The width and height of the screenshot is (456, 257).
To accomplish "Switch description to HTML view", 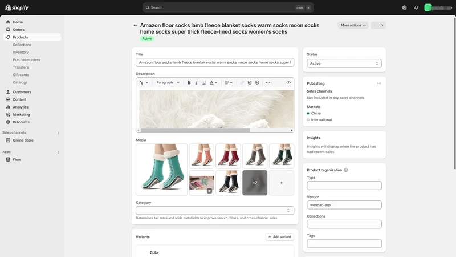I will 288,82.
